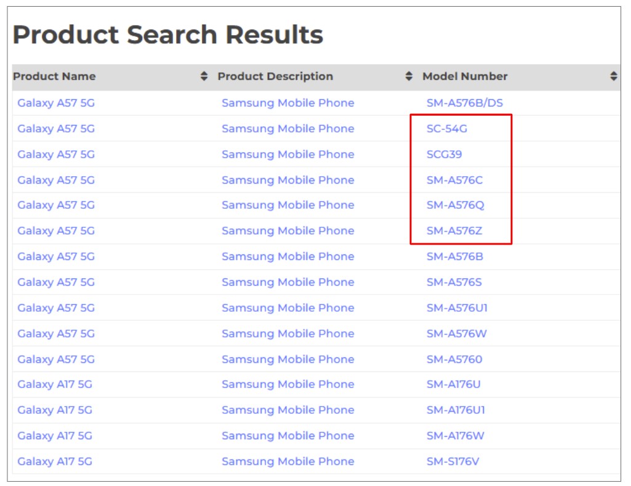Image resolution: width=631 pixels, height=486 pixels.
Task: Open the SM-A576W model link
Action: coord(456,334)
